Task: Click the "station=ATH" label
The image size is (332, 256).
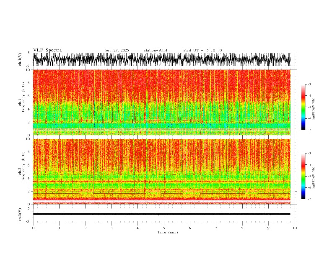Action: (x=156, y=50)
